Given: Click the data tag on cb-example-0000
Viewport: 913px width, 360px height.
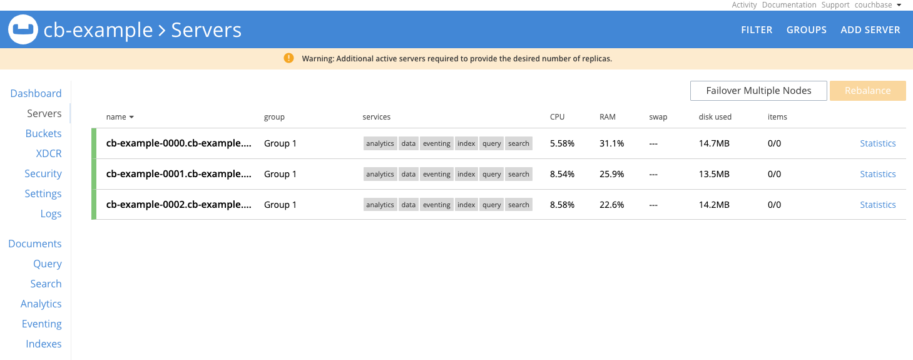Looking at the screenshot, I should (x=409, y=143).
